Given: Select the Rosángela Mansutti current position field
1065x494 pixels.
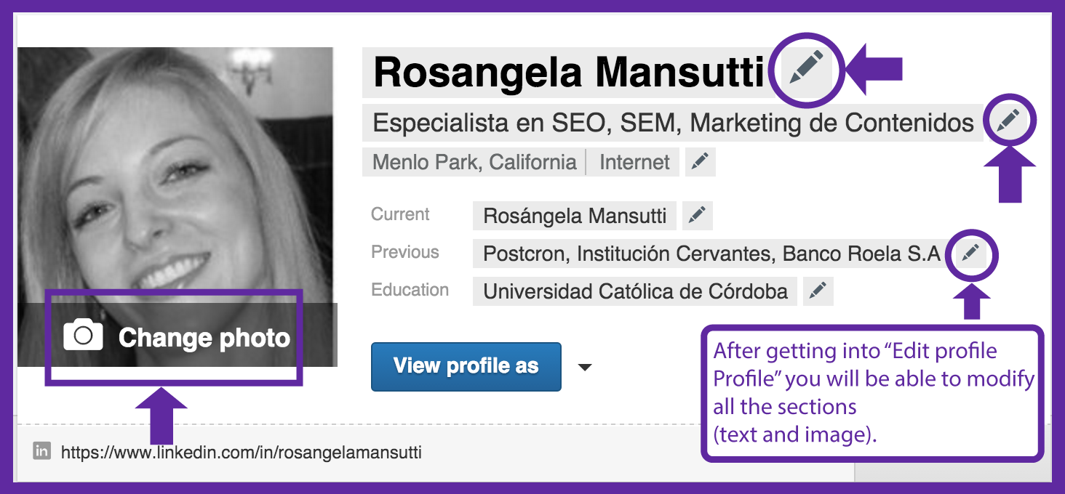Looking at the screenshot, I should click(575, 216).
